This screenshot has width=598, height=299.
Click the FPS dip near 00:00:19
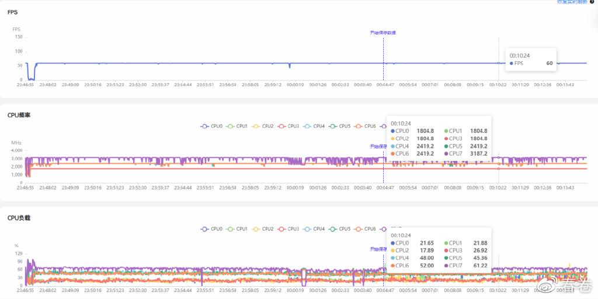pos(290,66)
